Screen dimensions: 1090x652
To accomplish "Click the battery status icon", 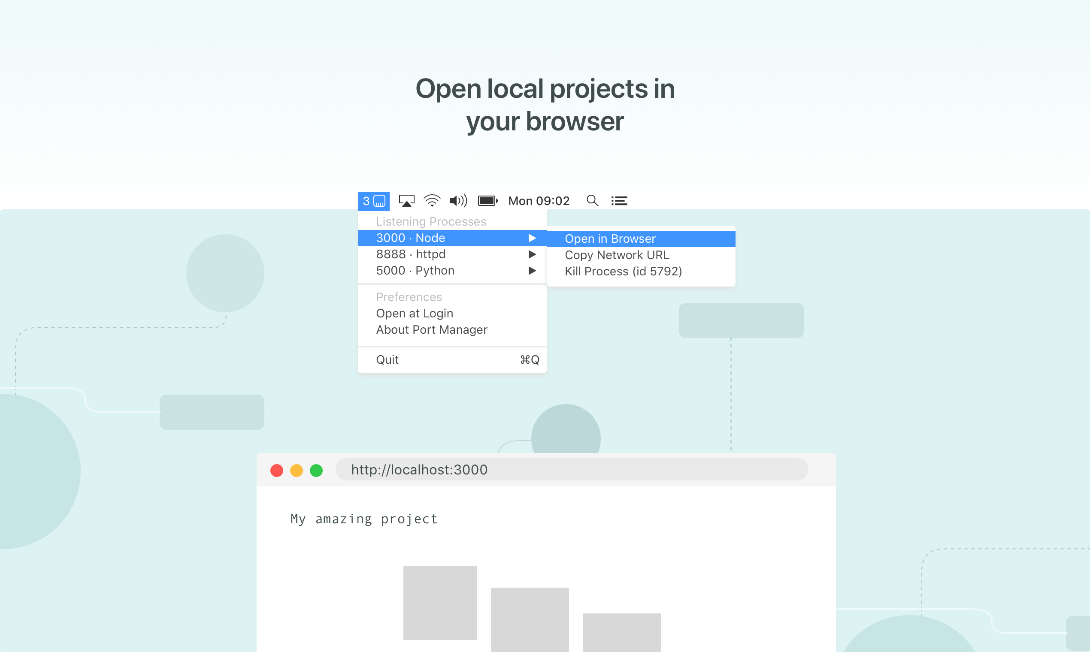I will [x=487, y=201].
